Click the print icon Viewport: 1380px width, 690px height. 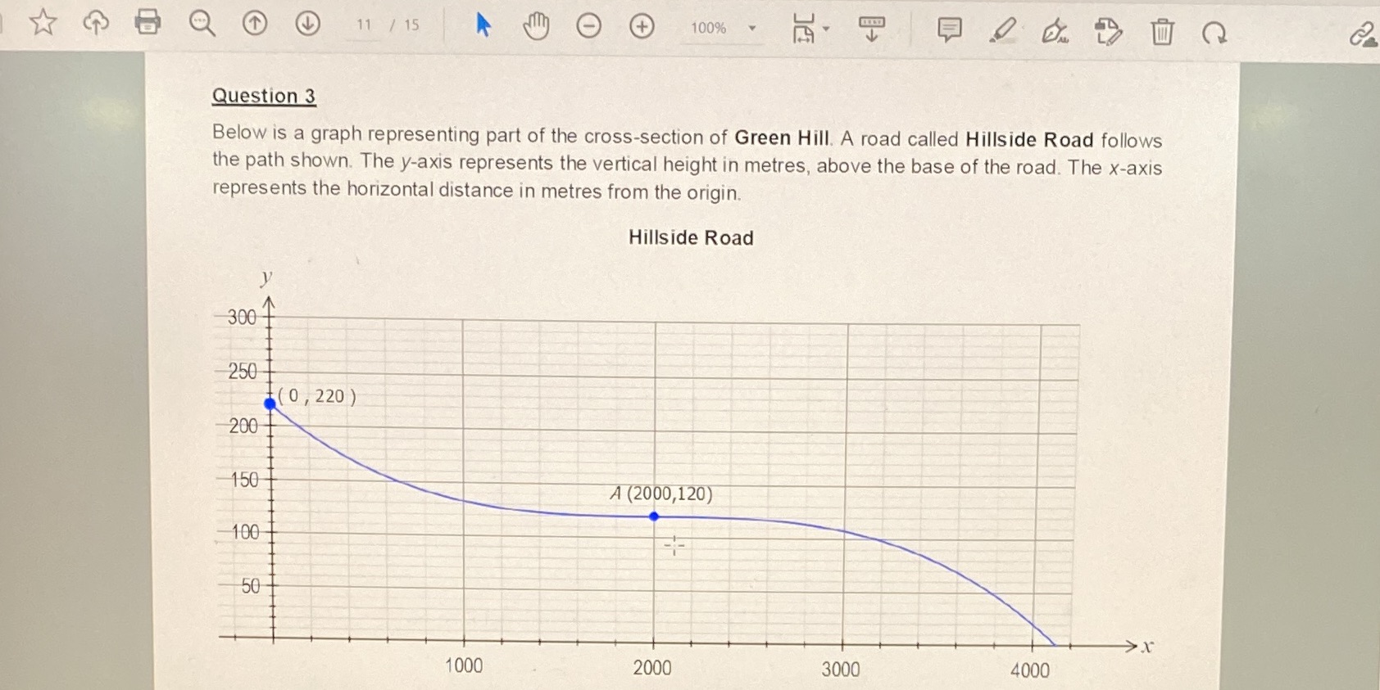148,21
